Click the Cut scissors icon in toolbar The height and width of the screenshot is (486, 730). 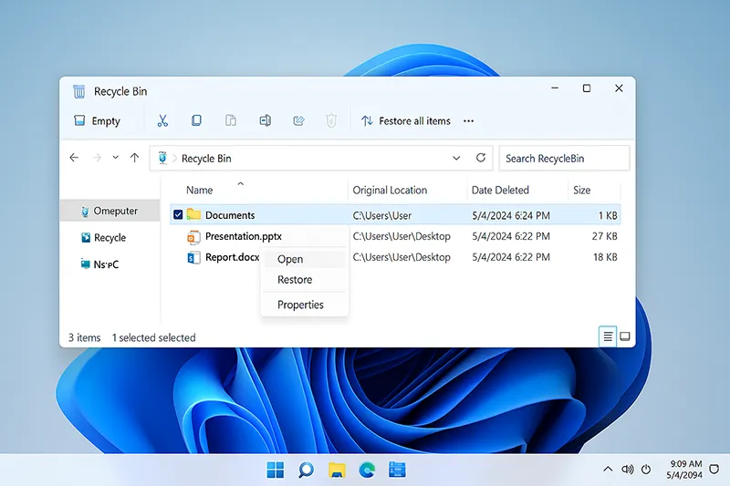point(162,120)
